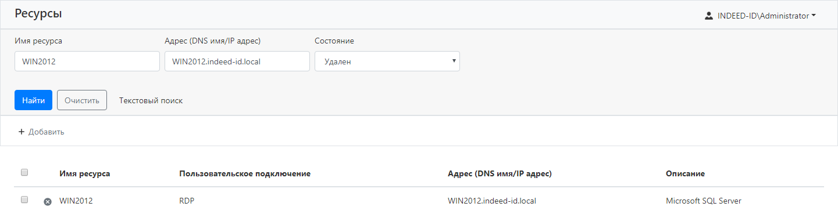Click the caret arrow beside Administrator
Image resolution: width=838 pixels, height=214 pixels.
[x=814, y=16]
